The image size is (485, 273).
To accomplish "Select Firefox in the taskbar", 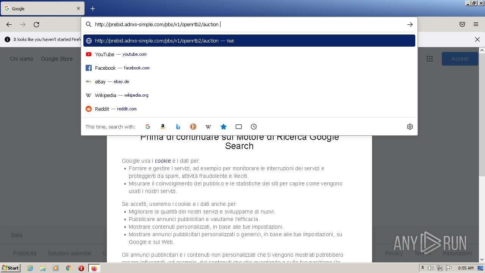I will click(94, 268).
